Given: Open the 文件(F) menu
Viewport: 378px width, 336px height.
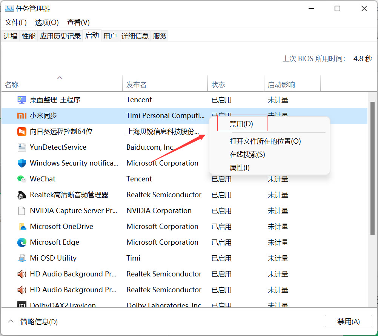Looking at the screenshot, I should pyautogui.click(x=15, y=22).
